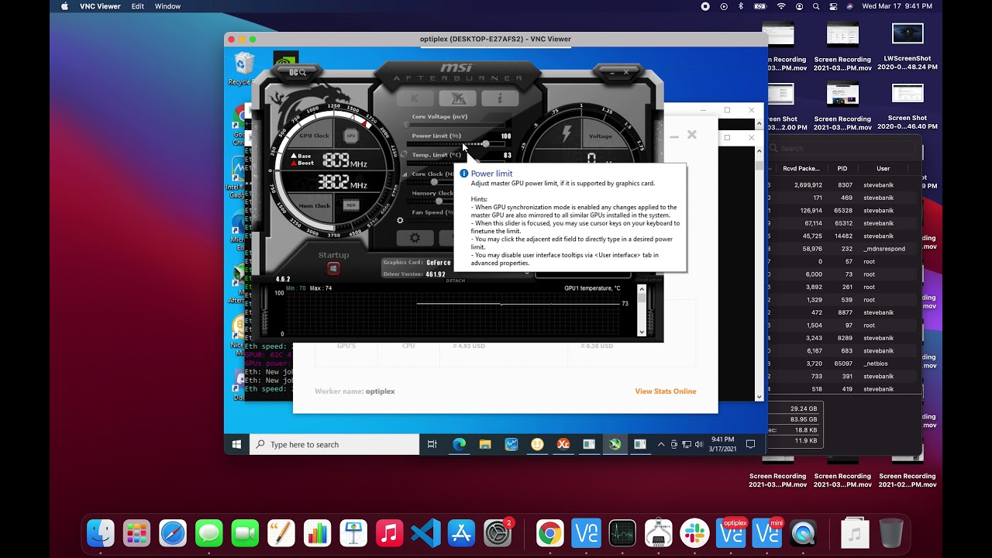Click the MEM chip icon on the gauge
The width and height of the screenshot is (992, 558).
click(351, 205)
